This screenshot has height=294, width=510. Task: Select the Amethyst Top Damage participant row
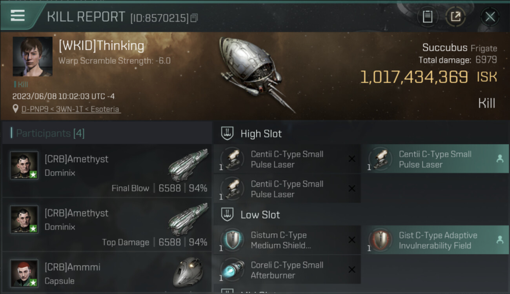tap(107, 225)
